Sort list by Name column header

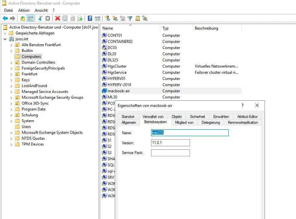click(x=130, y=28)
